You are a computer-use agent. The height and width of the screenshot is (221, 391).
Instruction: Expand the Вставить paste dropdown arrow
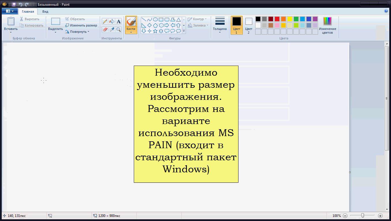11,32
